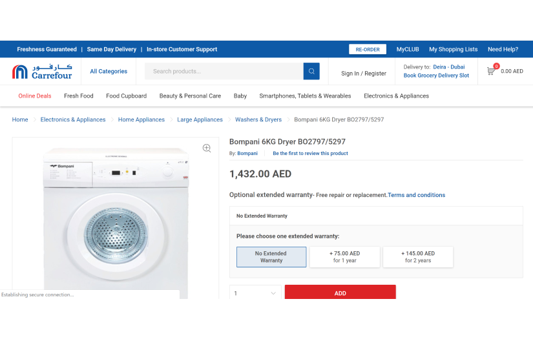The height and width of the screenshot is (339, 533).
Task: Click Sign In / Register
Action: 364,74
